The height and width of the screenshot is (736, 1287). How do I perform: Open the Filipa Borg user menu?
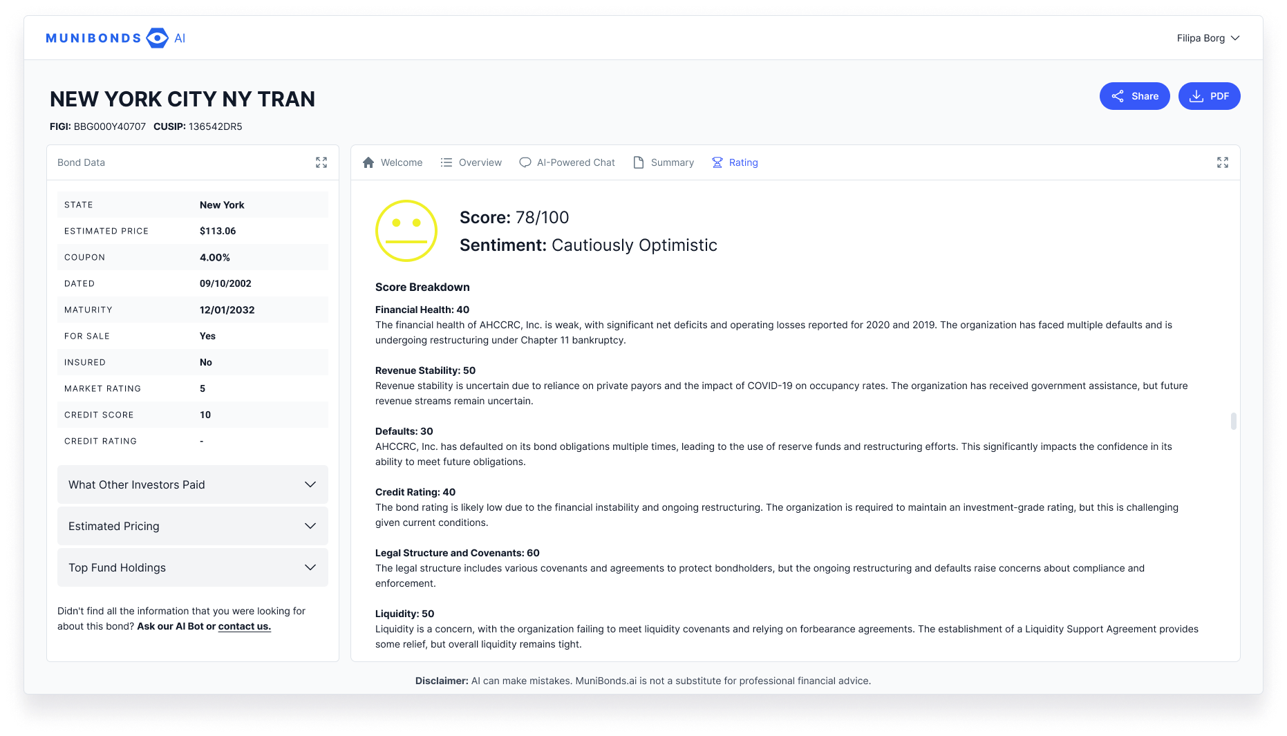click(1208, 38)
